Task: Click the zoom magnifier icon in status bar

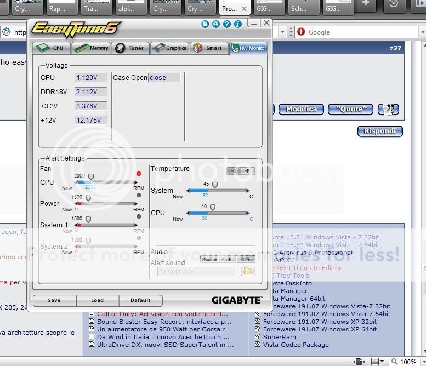Action: pyautogui.click(x=394, y=362)
